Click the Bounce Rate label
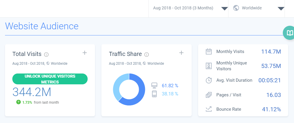This screenshot has height=123, width=294. tap(229, 109)
